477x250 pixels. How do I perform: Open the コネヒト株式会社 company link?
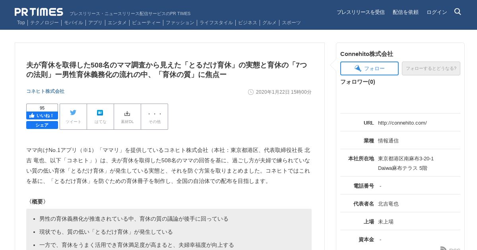tap(45, 91)
